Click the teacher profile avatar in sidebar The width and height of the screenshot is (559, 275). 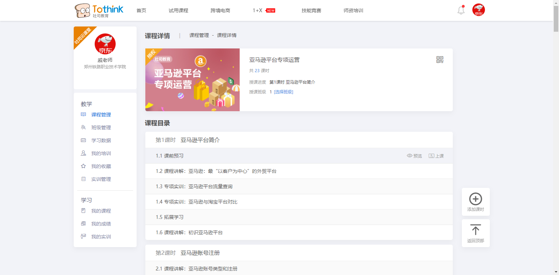coord(105,44)
